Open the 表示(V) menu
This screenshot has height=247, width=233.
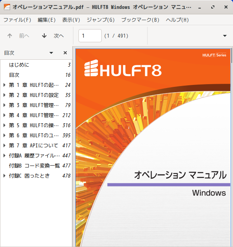[x=71, y=20]
